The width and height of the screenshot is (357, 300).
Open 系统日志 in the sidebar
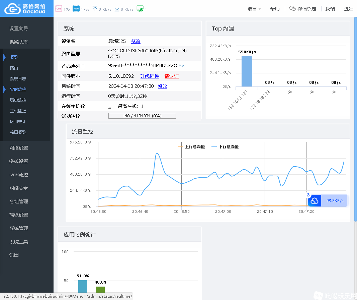point(18,78)
